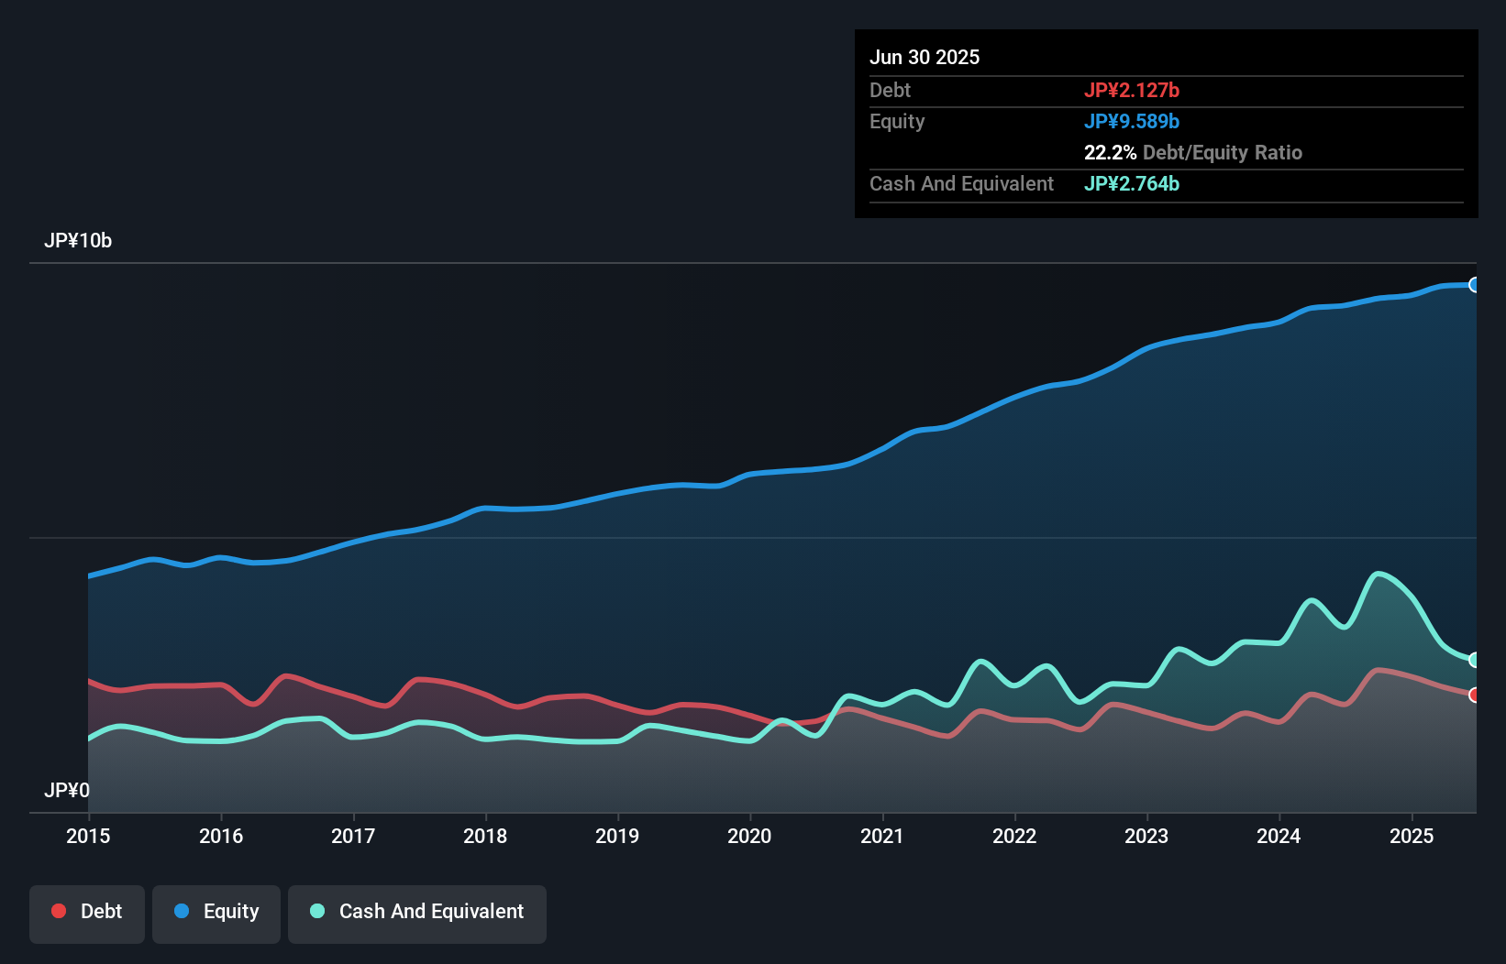
Task: Select the 2025 year label on the axis
Action: click(x=1412, y=836)
